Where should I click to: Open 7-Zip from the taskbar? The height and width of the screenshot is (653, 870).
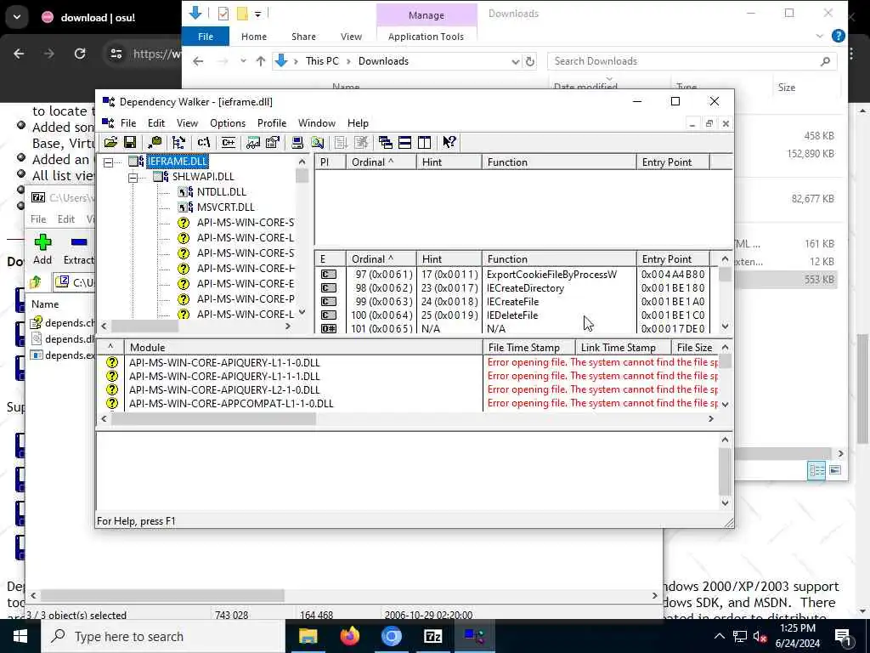pyautogui.click(x=432, y=636)
